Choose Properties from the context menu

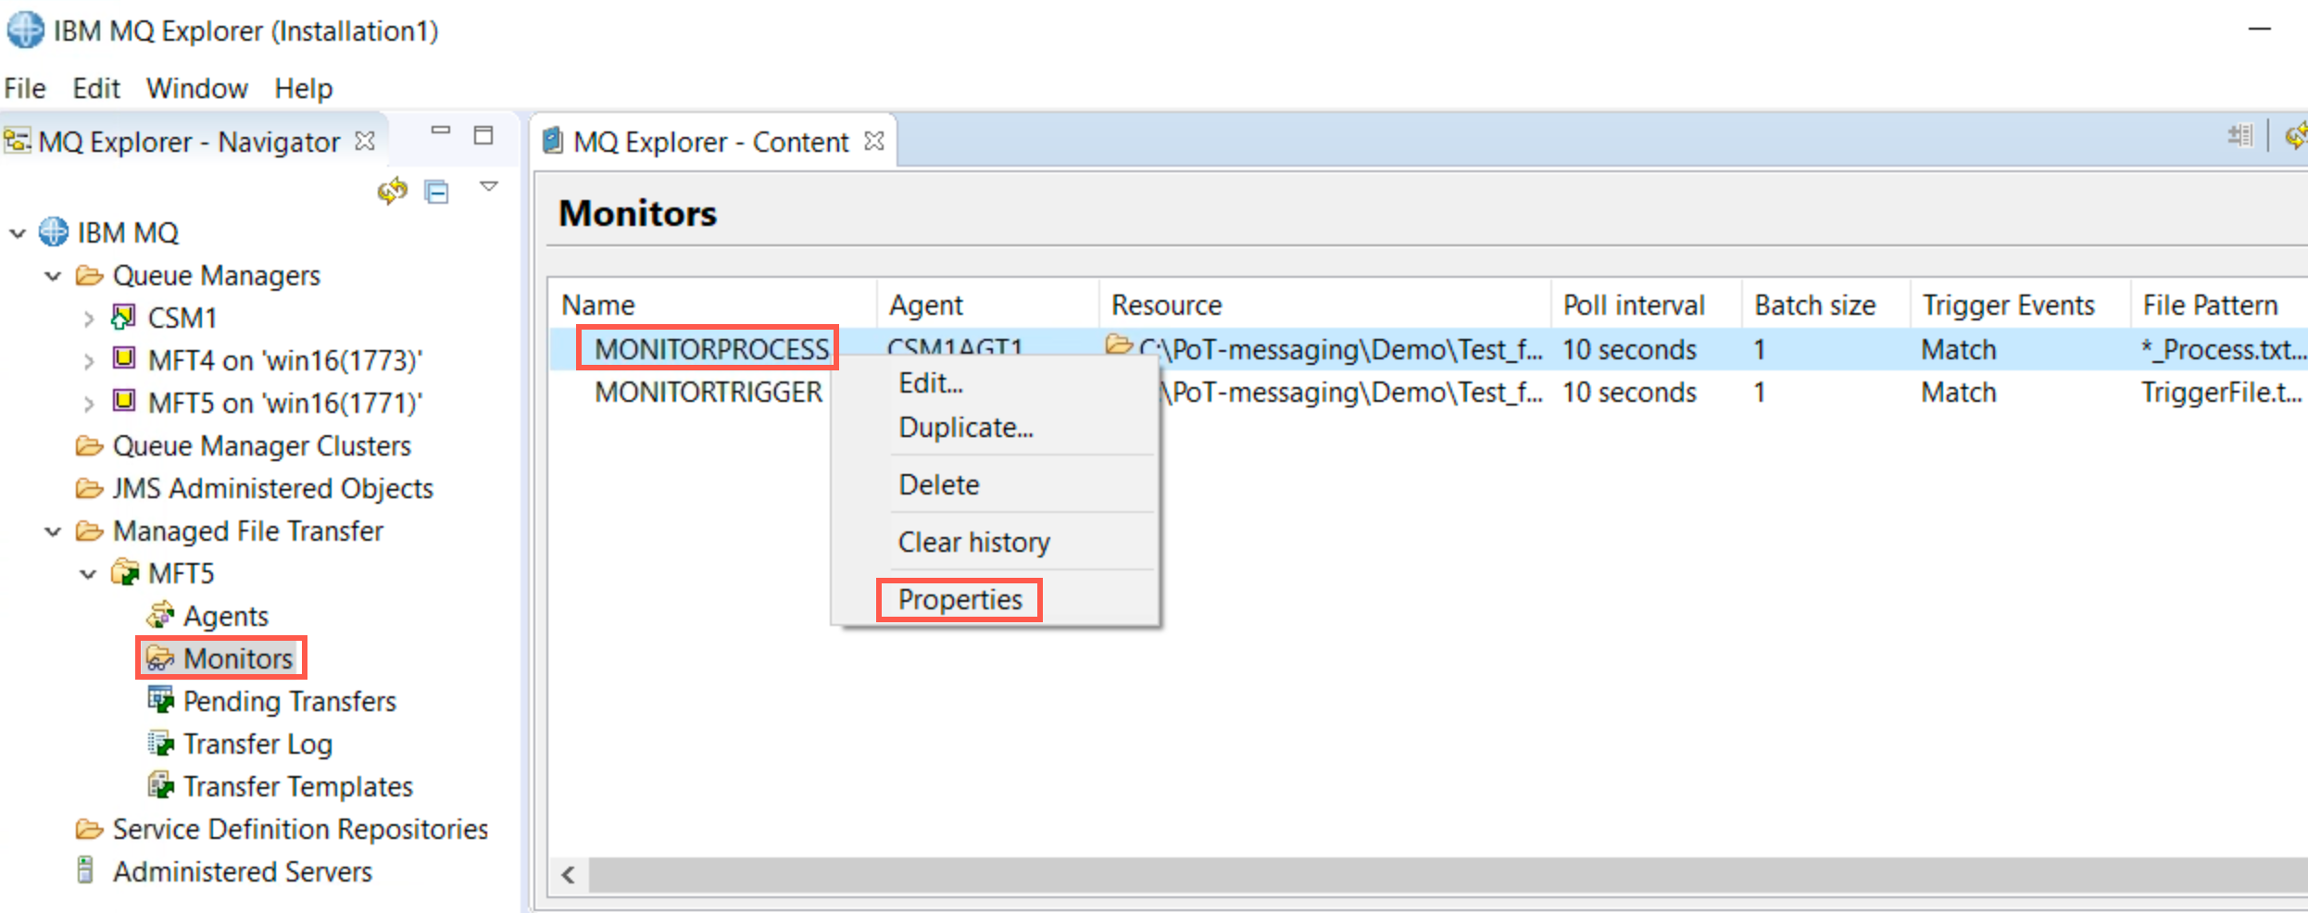tap(996, 599)
